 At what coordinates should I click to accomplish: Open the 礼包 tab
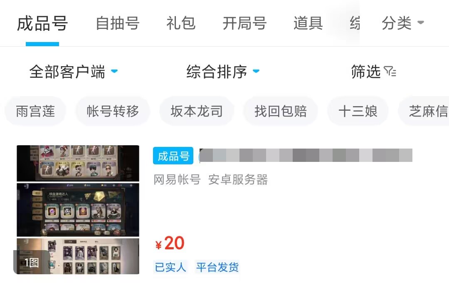181,23
